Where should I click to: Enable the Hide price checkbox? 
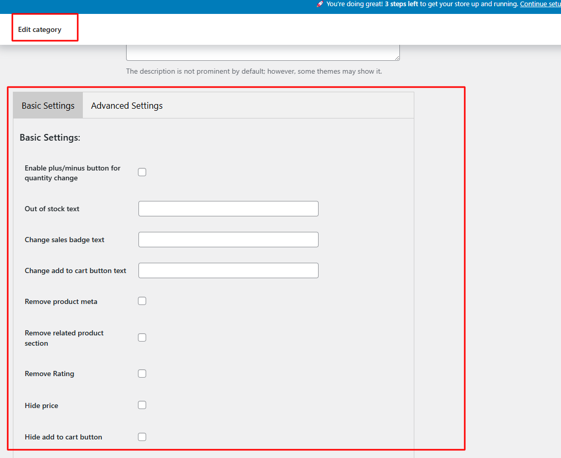[x=142, y=405]
